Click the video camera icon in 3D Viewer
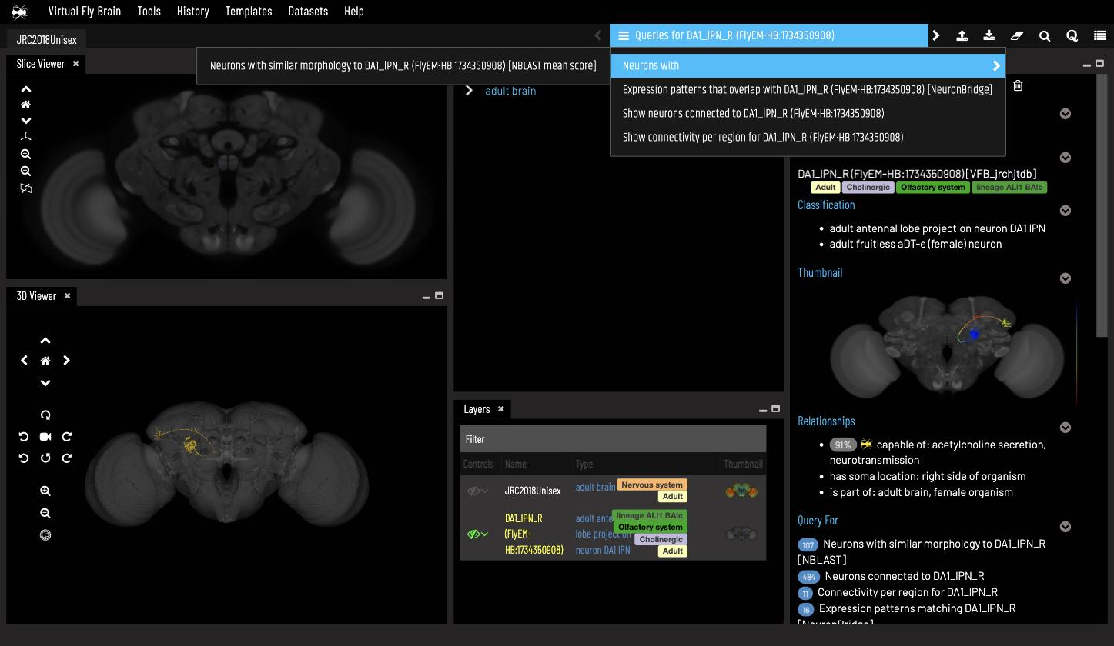This screenshot has height=646, width=1114. coord(45,437)
